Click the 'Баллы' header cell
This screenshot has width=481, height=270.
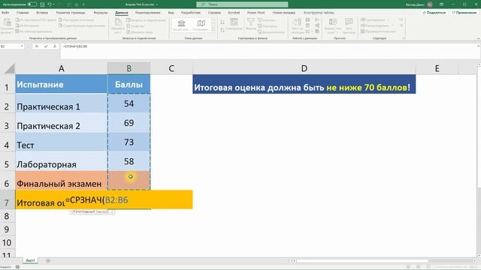129,84
